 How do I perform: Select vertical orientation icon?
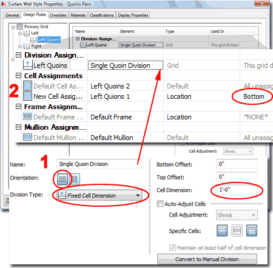(x=75, y=179)
